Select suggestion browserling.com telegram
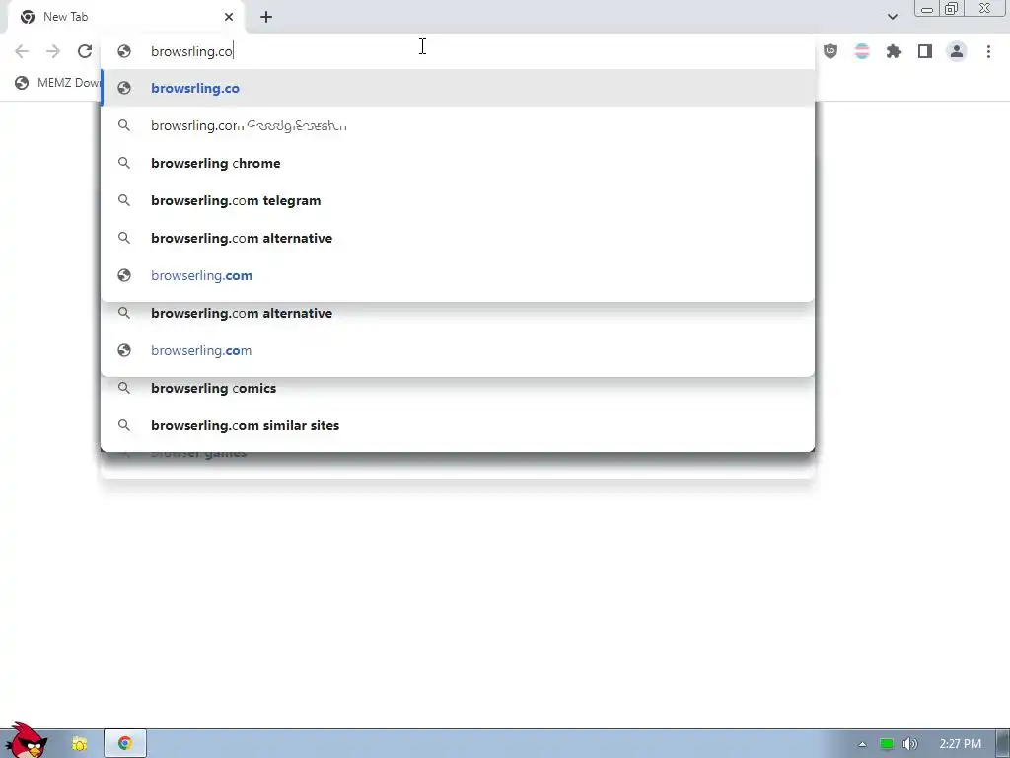This screenshot has width=1010, height=758. tap(458, 200)
